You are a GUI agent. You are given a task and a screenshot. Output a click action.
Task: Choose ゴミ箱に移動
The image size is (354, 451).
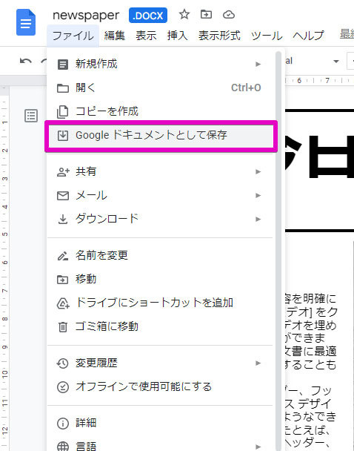pos(160,326)
